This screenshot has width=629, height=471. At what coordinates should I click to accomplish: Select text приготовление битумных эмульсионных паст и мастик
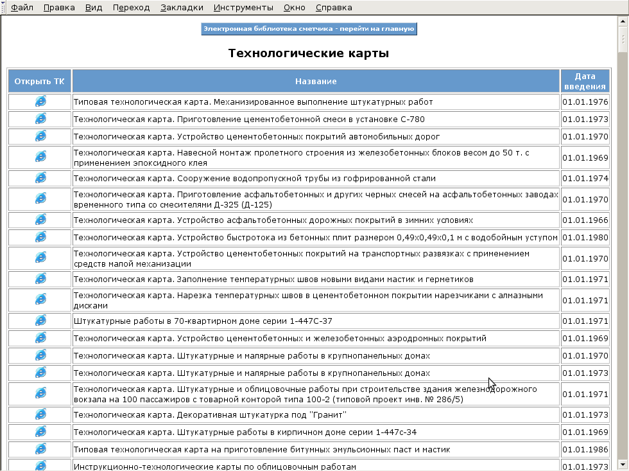[x=345, y=450]
